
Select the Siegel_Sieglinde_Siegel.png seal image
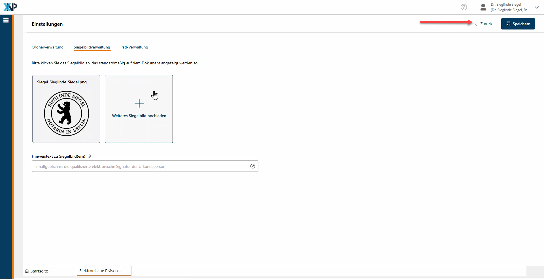pyautogui.click(x=66, y=113)
